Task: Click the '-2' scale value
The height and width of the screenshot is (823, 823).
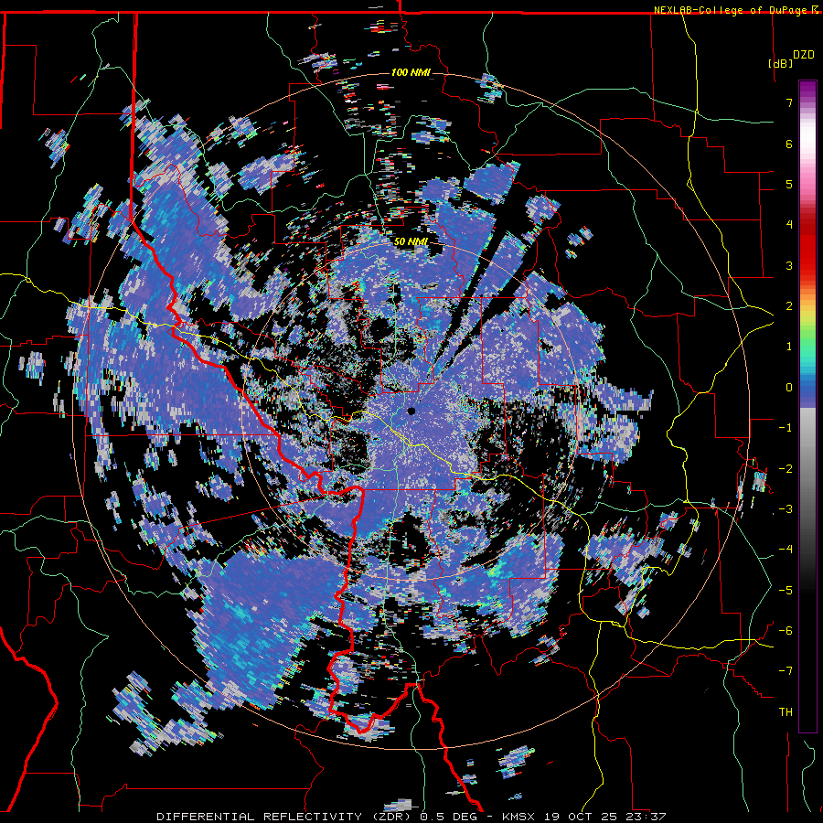Action: click(x=786, y=469)
